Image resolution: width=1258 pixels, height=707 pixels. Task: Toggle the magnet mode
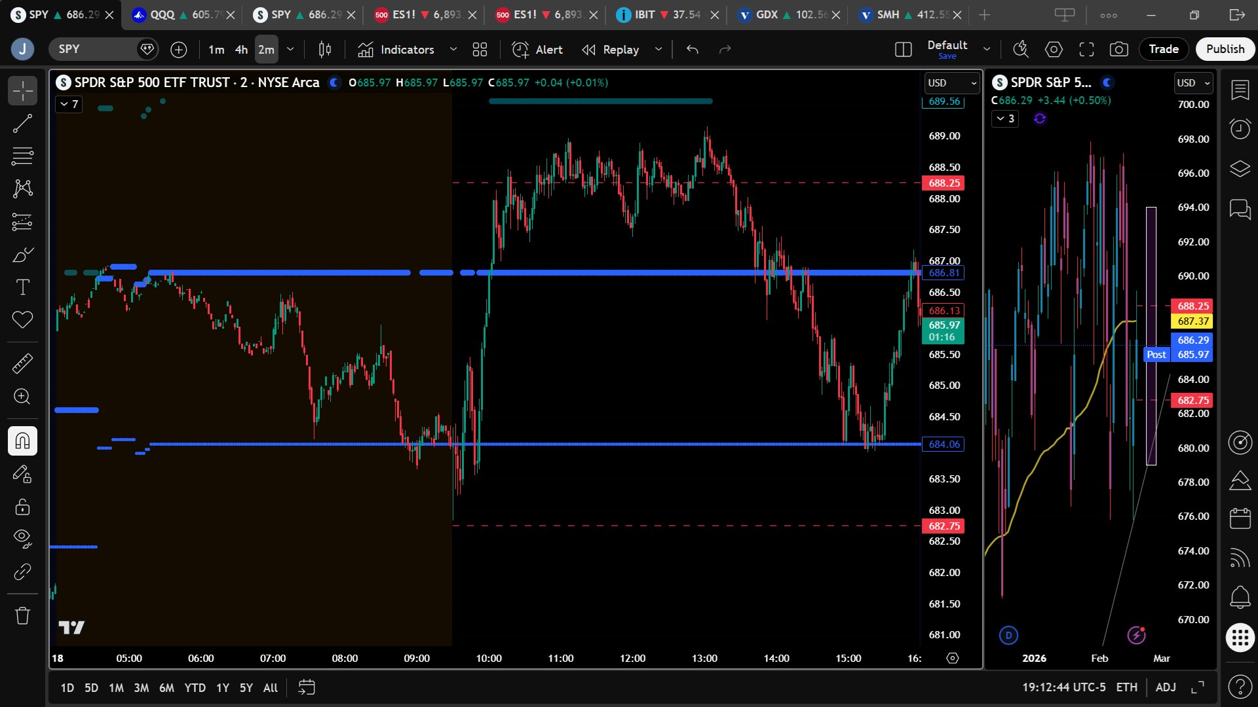22,441
